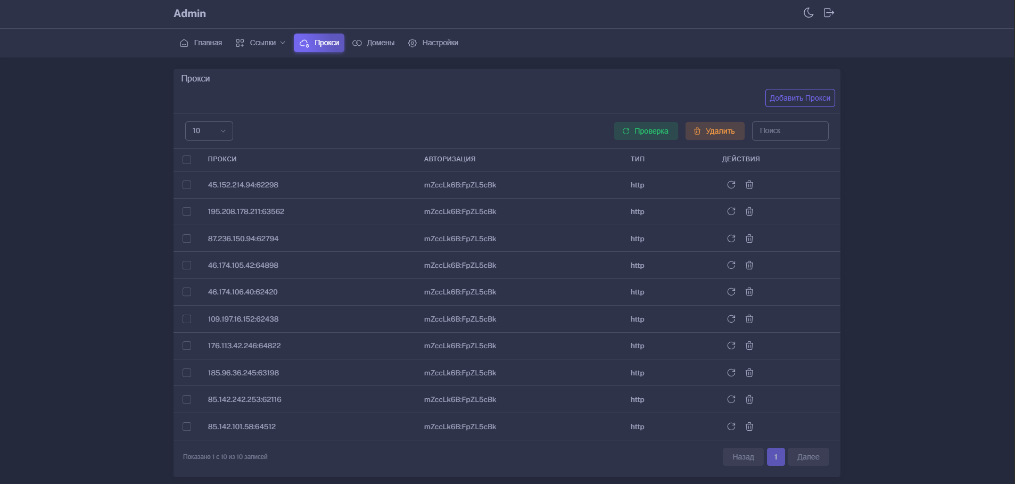Sort by the АВТОРИЗАЦИЯ column header
This screenshot has height=484, width=1015.
[450, 159]
